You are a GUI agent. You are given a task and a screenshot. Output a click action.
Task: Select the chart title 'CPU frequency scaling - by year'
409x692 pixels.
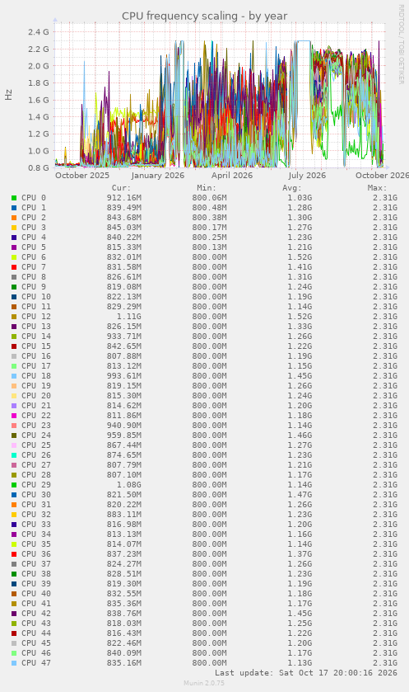(x=204, y=16)
